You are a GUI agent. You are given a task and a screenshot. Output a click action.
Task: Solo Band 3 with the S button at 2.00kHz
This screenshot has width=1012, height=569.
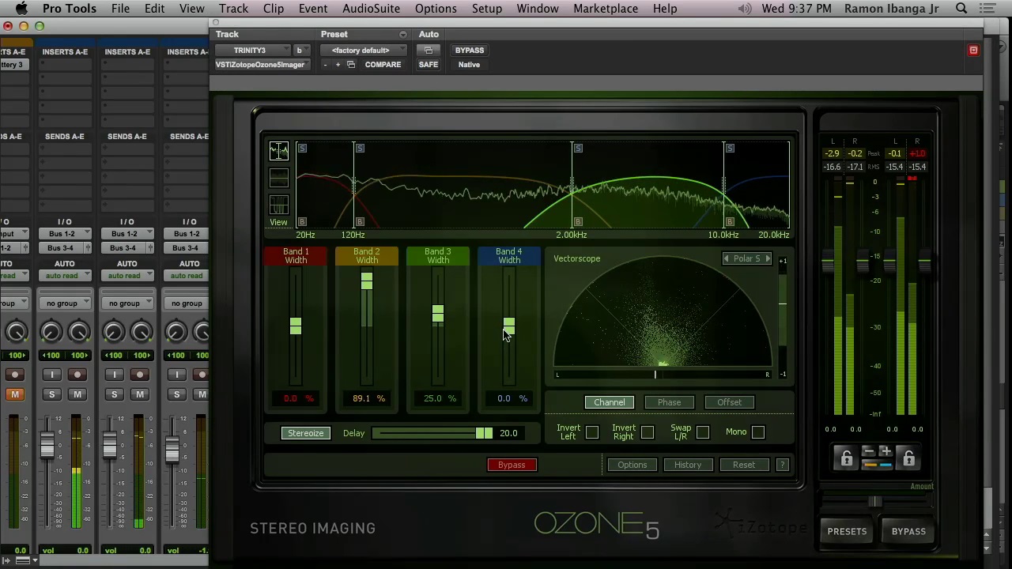[x=578, y=148]
